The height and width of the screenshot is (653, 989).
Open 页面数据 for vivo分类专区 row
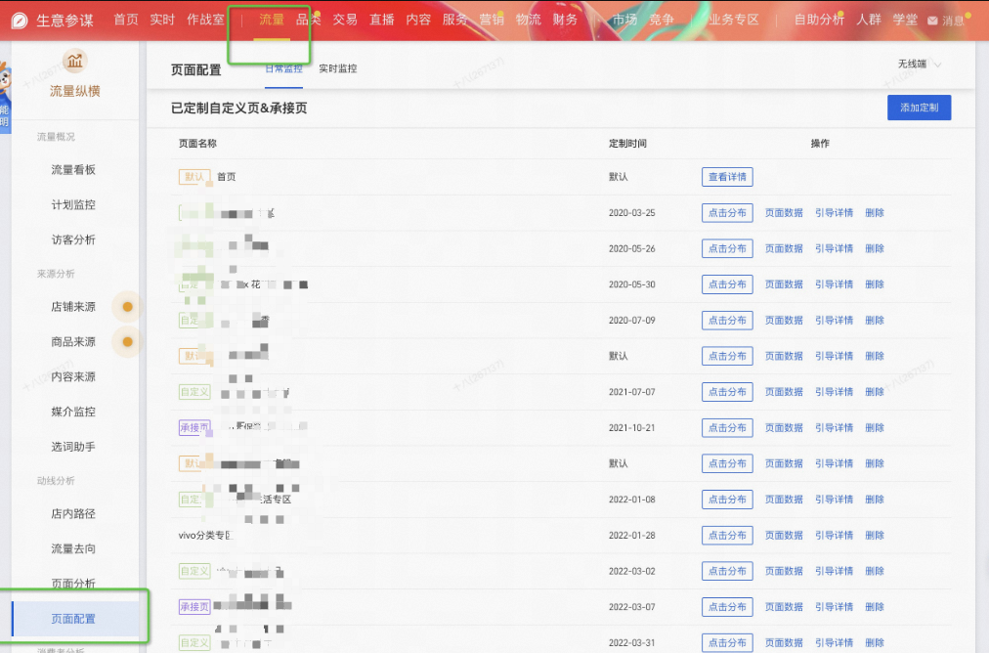784,535
